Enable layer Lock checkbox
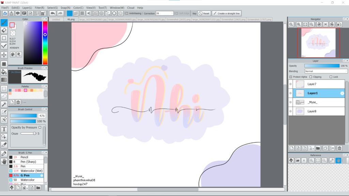Screen dimensions: 349x196 (331, 77)
